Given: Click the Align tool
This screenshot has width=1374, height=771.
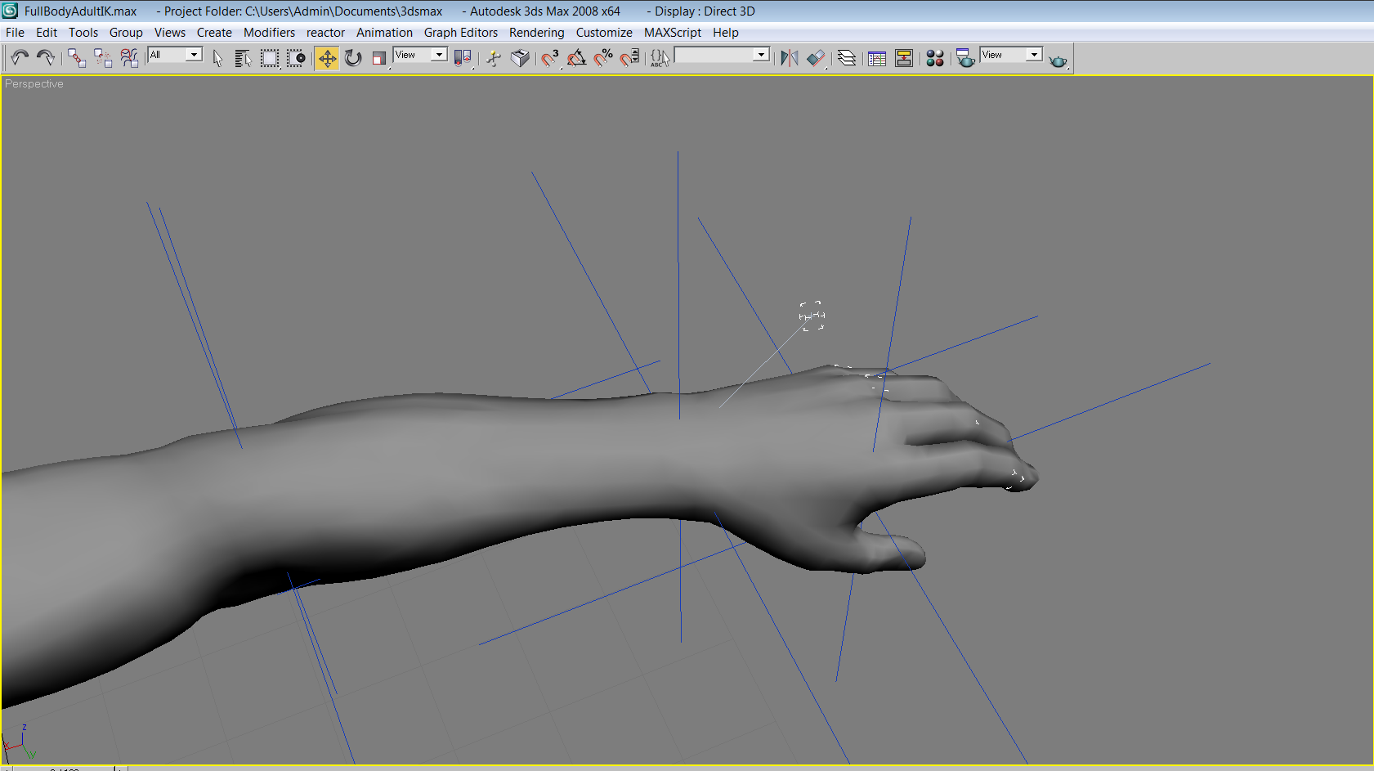Looking at the screenshot, I should coord(816,57).
